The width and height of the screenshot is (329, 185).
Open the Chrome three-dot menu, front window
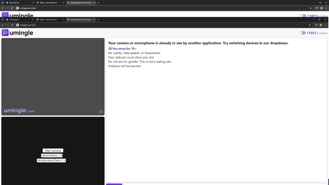click(325, 25)
